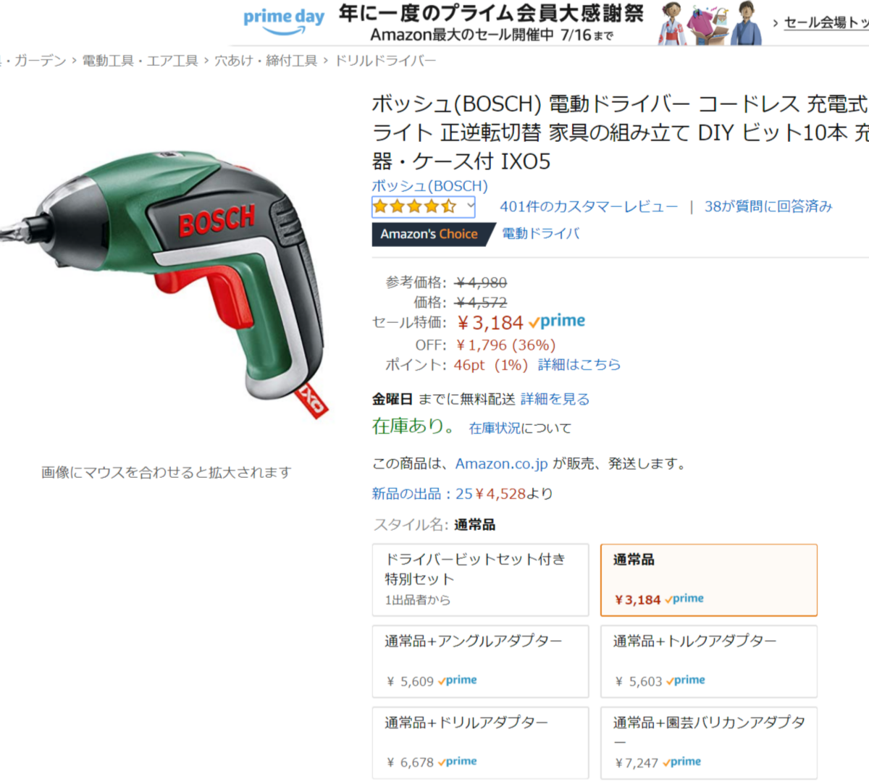Click prime icon in 通常品+アングルアダプター option

[x=458, y=680]
